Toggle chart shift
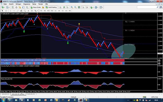The height and width of the screenshot is (102, 163). [87, 7]
